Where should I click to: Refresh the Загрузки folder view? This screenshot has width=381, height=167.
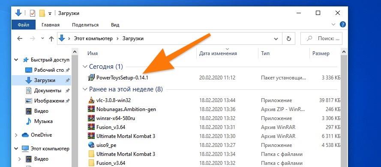pos(289,39)
